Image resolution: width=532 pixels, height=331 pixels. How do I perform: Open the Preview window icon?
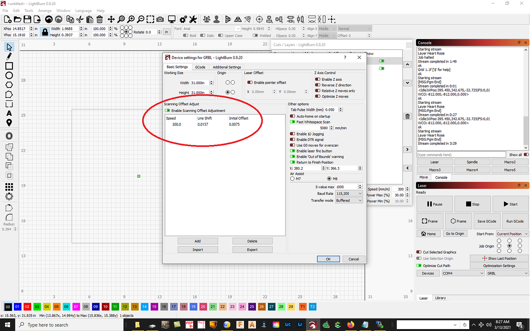pos(171,19)
